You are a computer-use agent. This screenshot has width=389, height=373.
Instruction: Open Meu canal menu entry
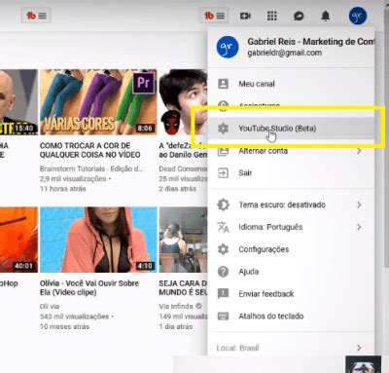click(291, 84)
